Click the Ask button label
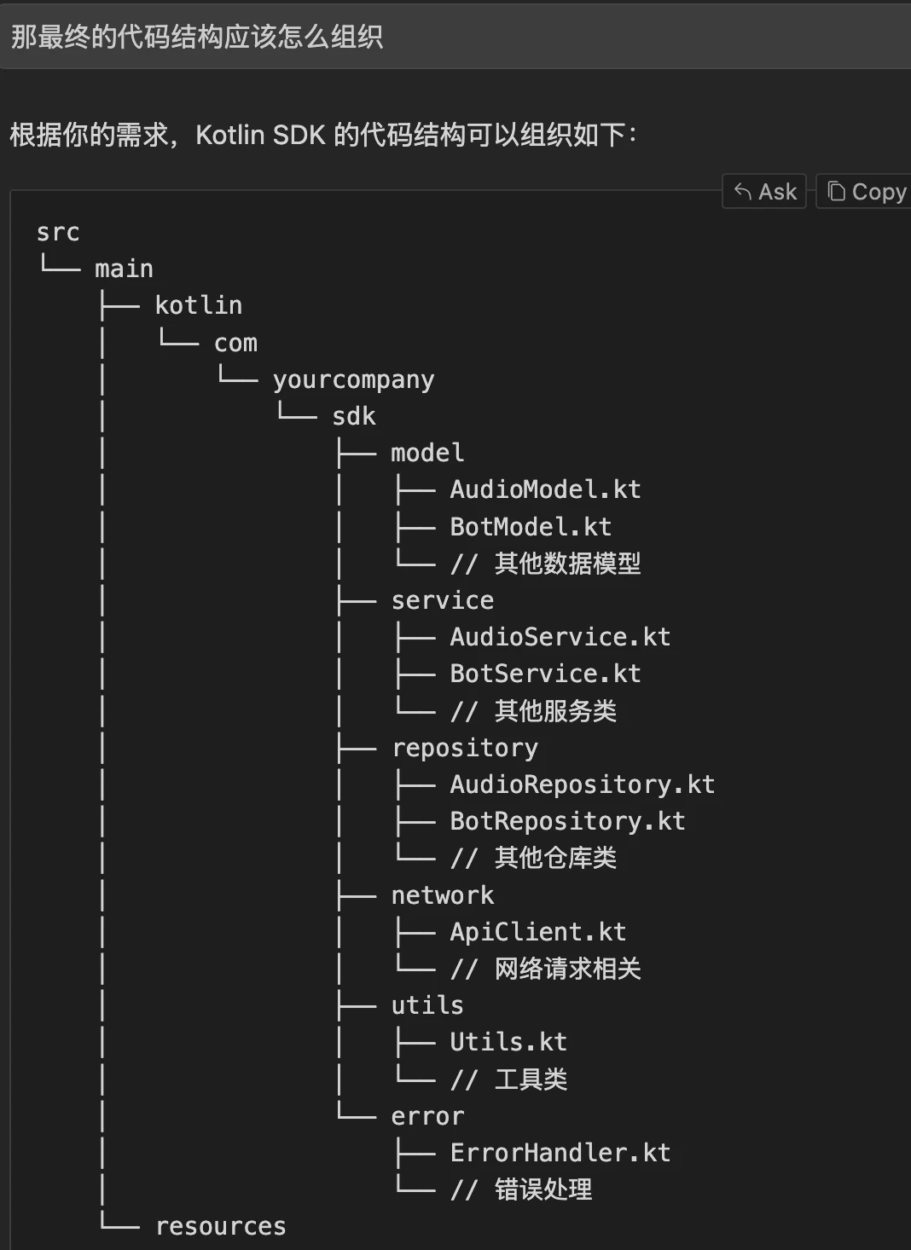Screen dimensions: 911x1250 (x=777, y=192)
